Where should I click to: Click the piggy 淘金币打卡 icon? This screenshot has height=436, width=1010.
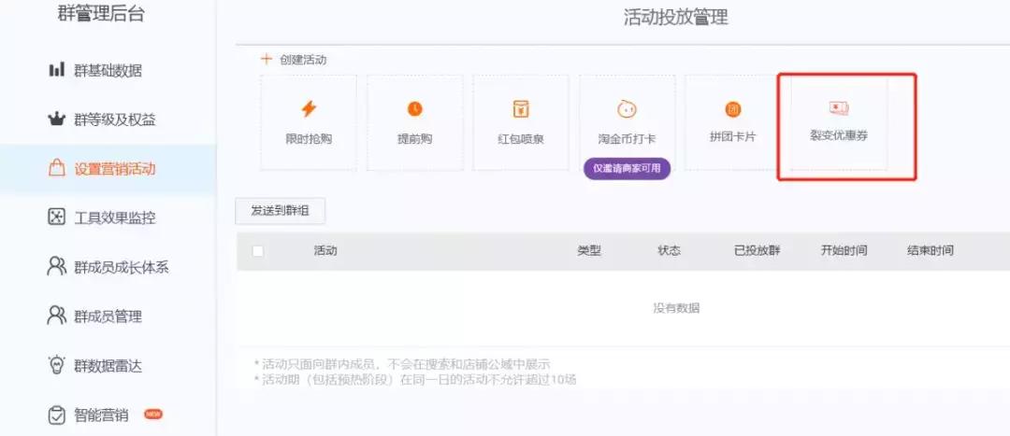point(627,109)
